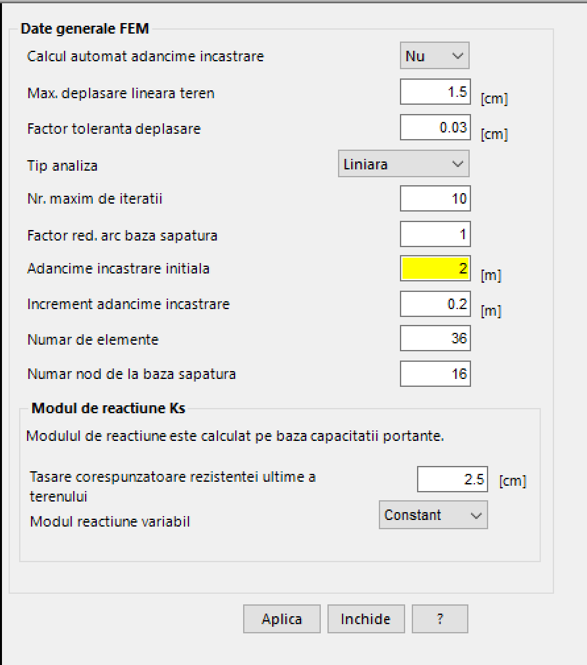The height and width of the screenshot is (665, 587).
Task: Open the 'Modul reactiune variabil' Constant dropdown
Action: tap(433, 515)
